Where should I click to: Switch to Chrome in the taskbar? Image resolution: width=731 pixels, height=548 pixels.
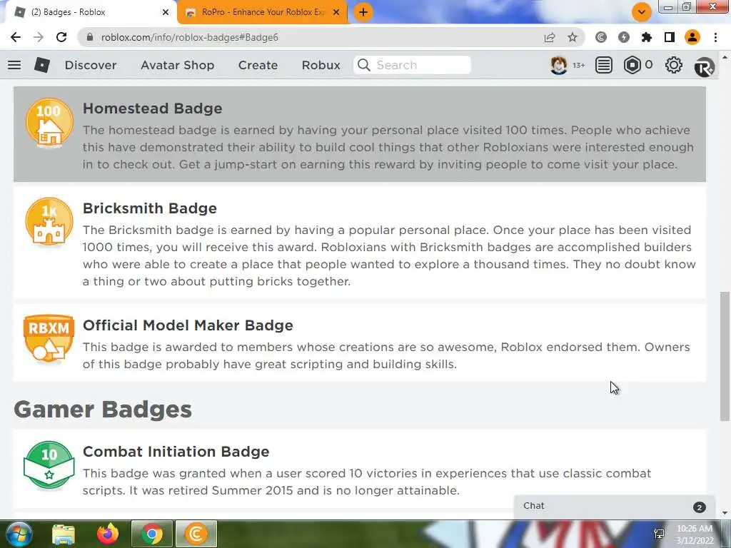click(x=152, y=534)
